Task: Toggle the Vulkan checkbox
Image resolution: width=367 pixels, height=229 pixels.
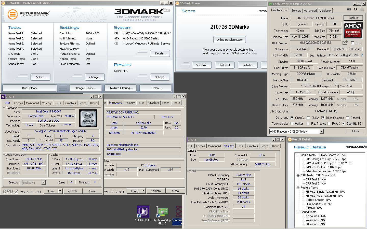Action: [x=292, y=124]
